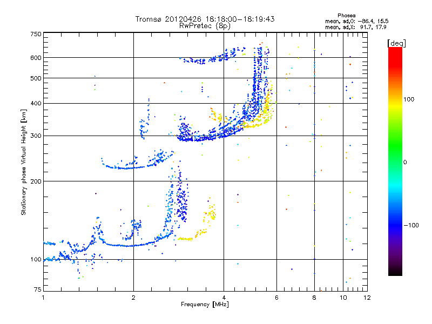Click the colorbar label '-100'
This screenshot has width=432, height=324.
pyautogui.click(x=411, y=225)
